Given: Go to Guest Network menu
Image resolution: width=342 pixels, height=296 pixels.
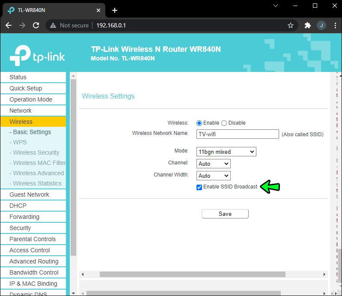Looking at the screenshot, I should tap(29, 194).
